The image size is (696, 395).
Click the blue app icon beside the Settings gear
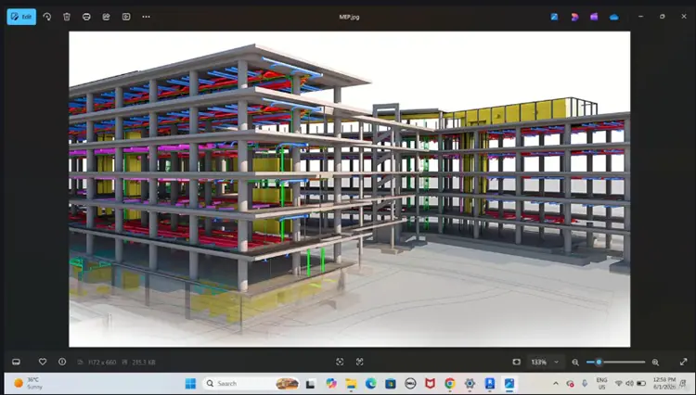490,384
